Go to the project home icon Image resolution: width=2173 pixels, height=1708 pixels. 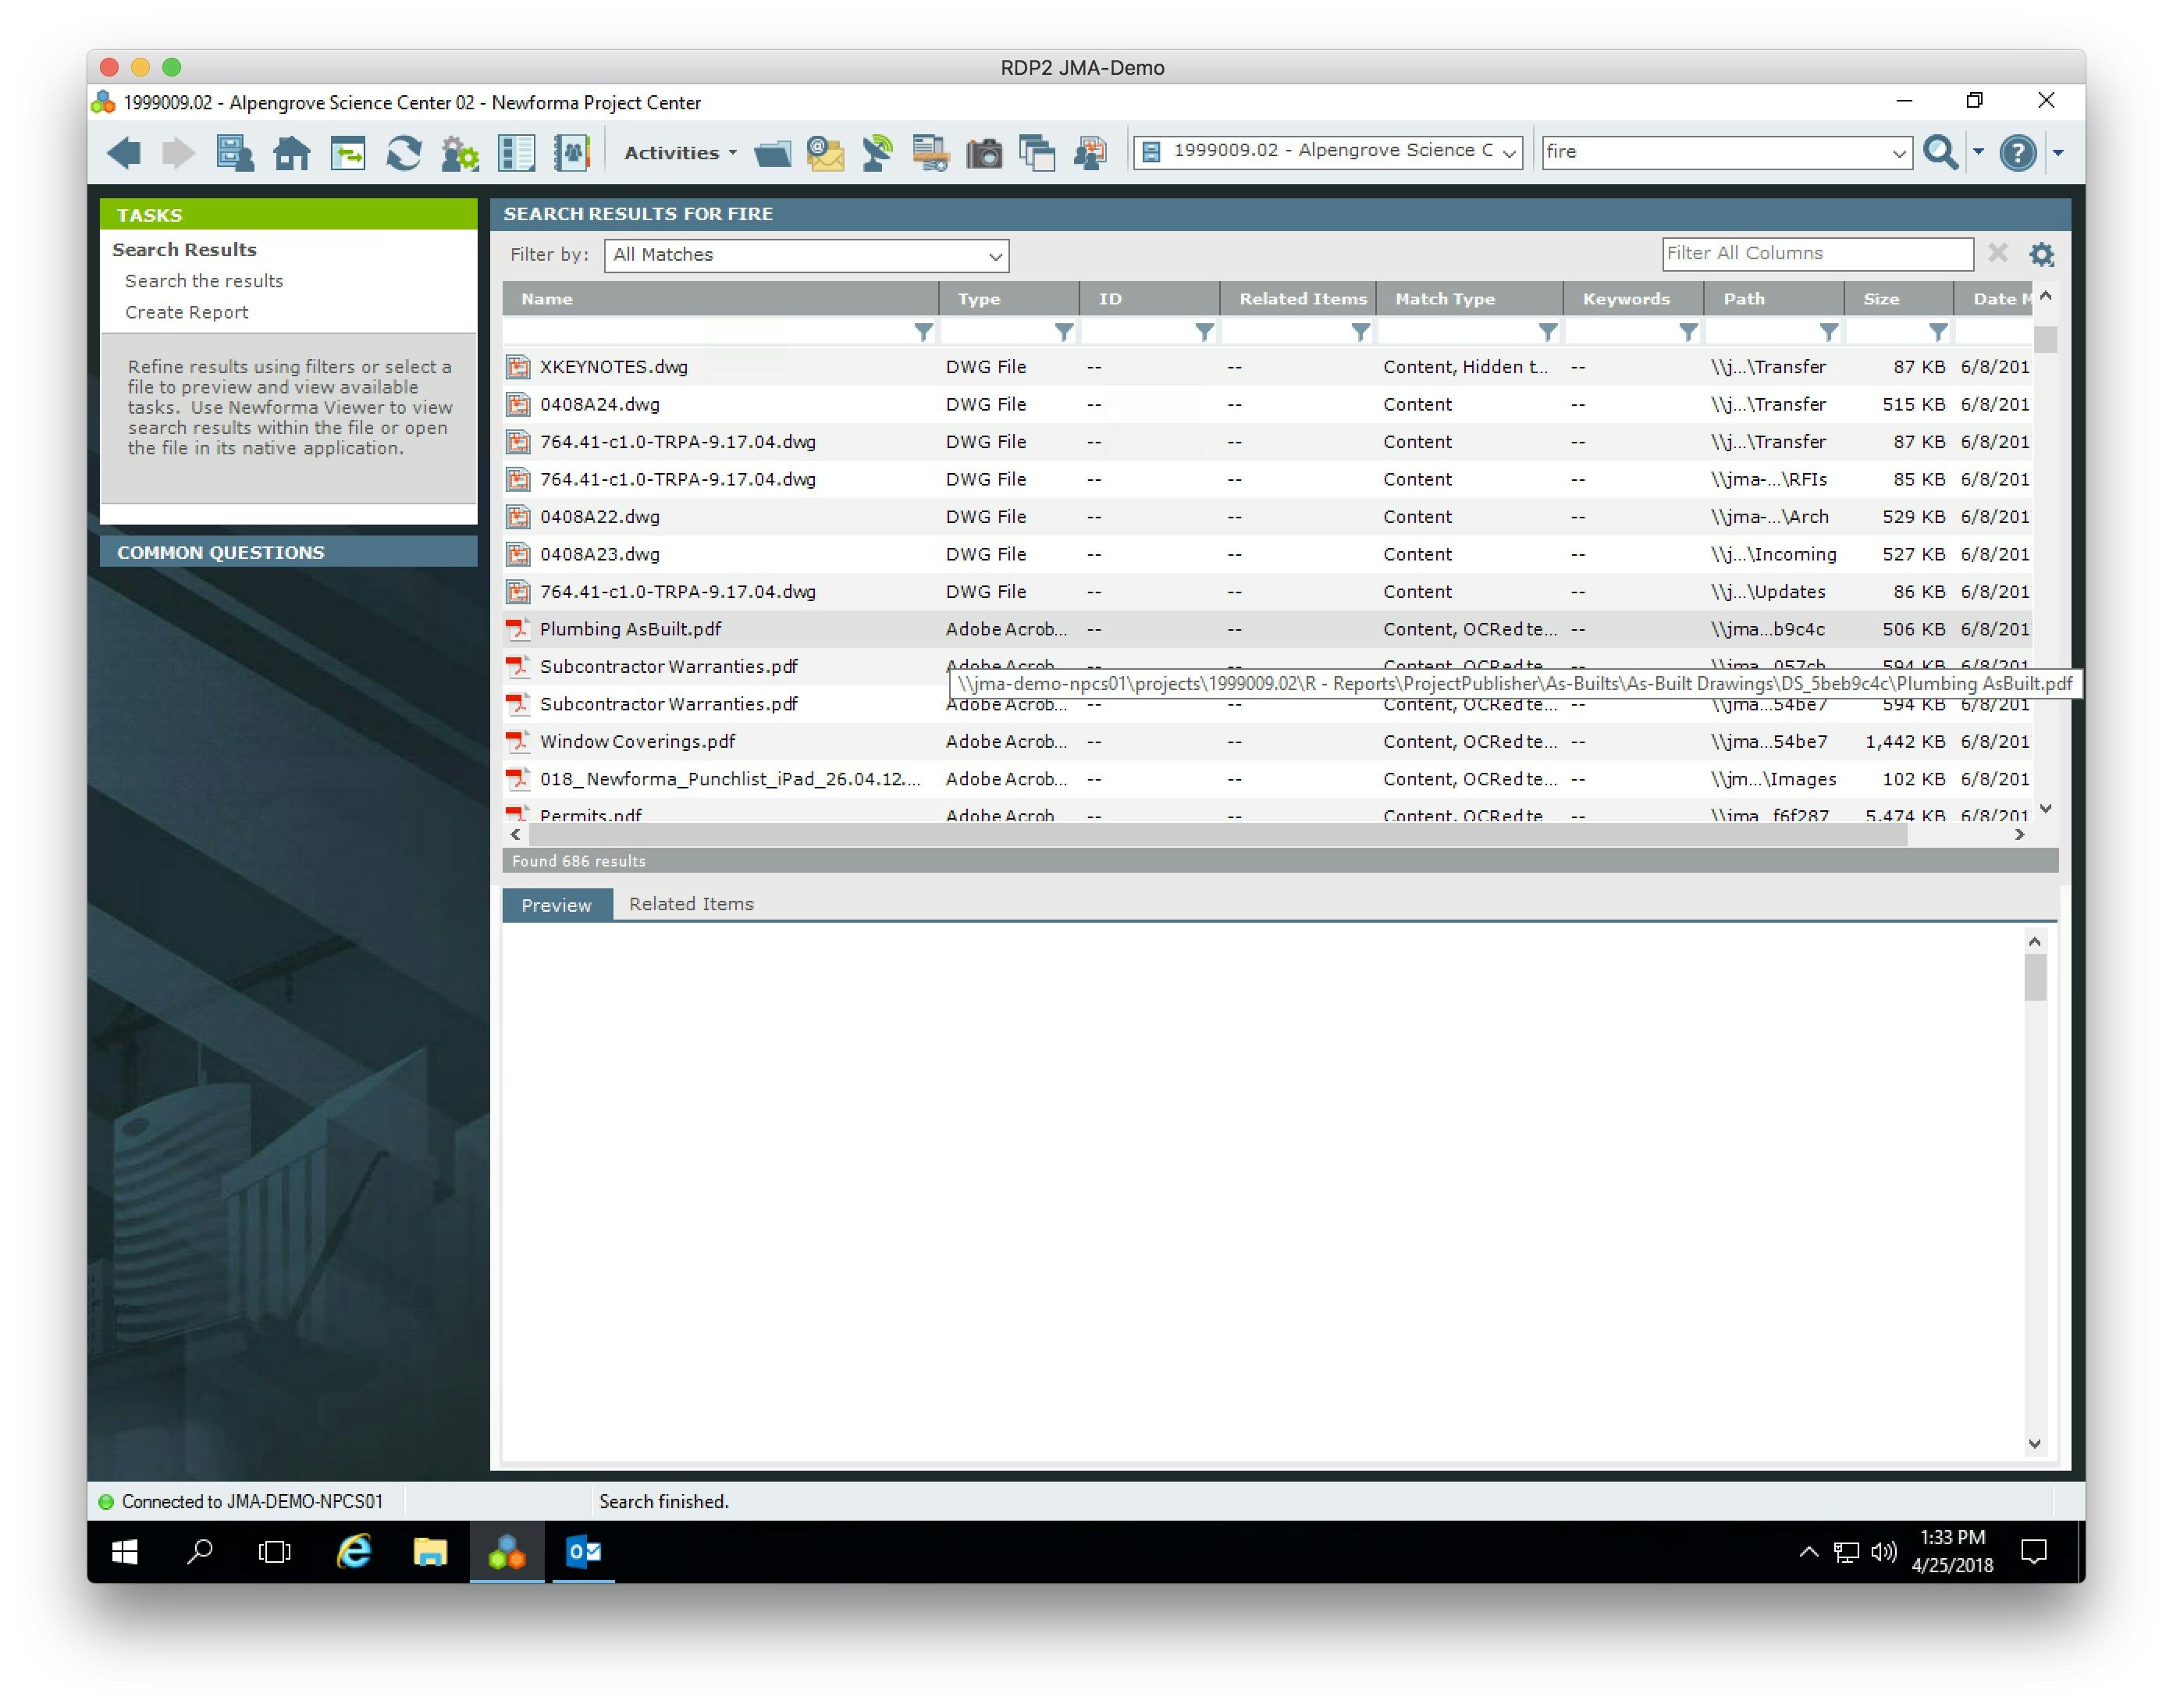(291, 153)
